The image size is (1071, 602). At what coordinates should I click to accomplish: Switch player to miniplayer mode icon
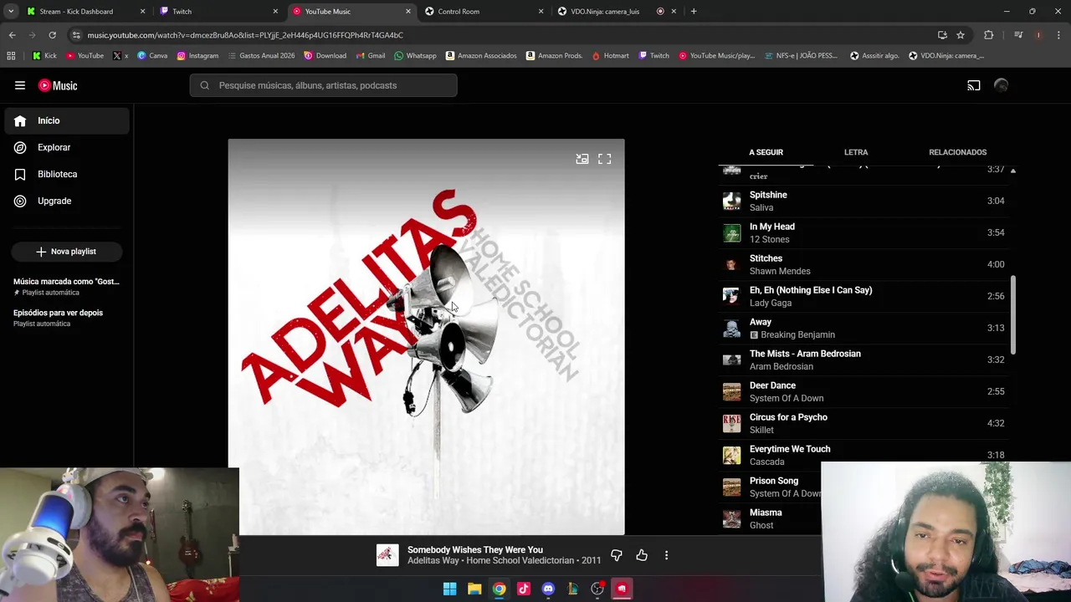[x=582, y=159]
